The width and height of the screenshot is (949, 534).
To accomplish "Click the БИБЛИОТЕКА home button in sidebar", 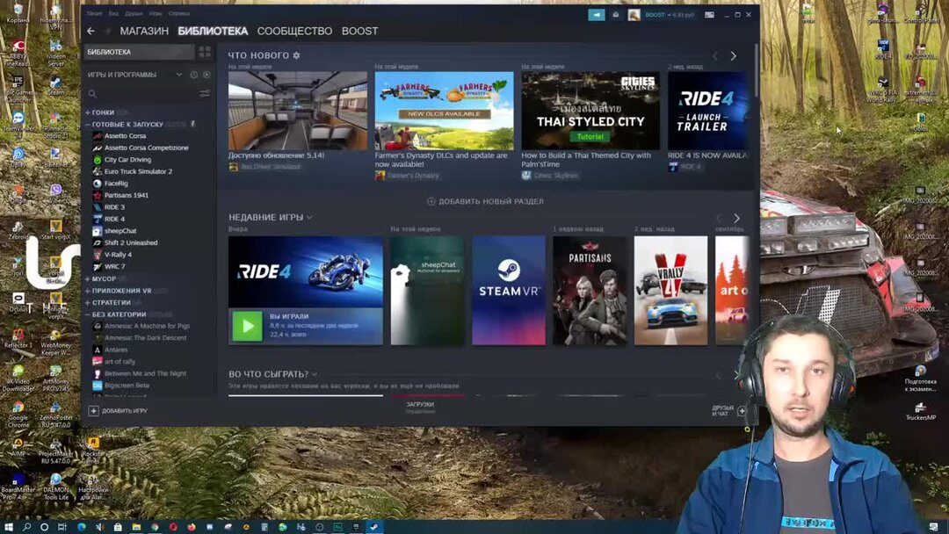I will tap(139, 52).
